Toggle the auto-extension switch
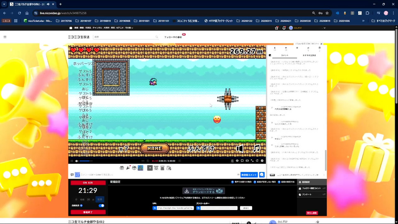 click(101, 205)
